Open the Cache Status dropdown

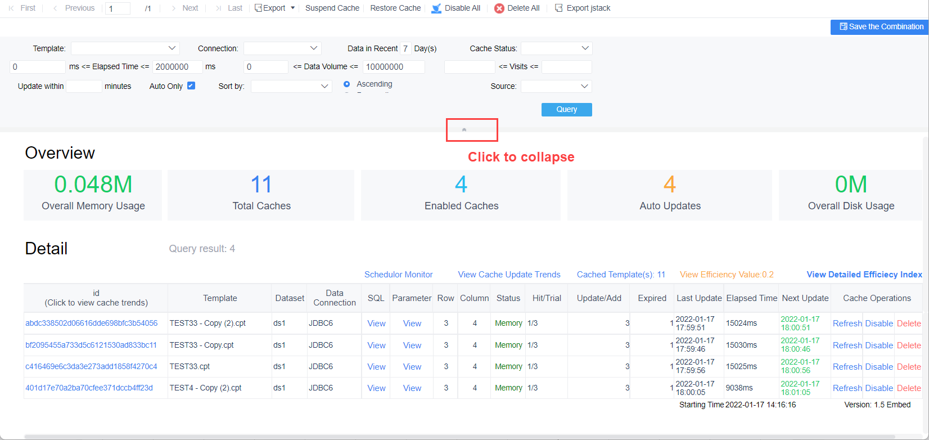coord(556,48)
